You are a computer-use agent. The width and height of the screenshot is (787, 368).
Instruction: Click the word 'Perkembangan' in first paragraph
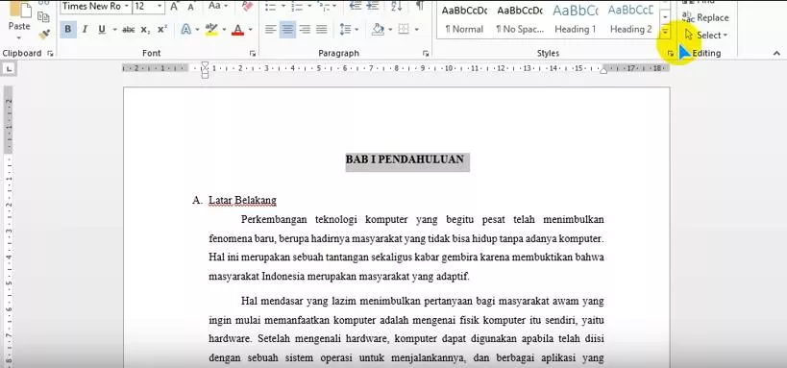(x=274, y=220)
